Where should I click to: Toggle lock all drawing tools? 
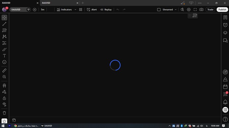4,98
